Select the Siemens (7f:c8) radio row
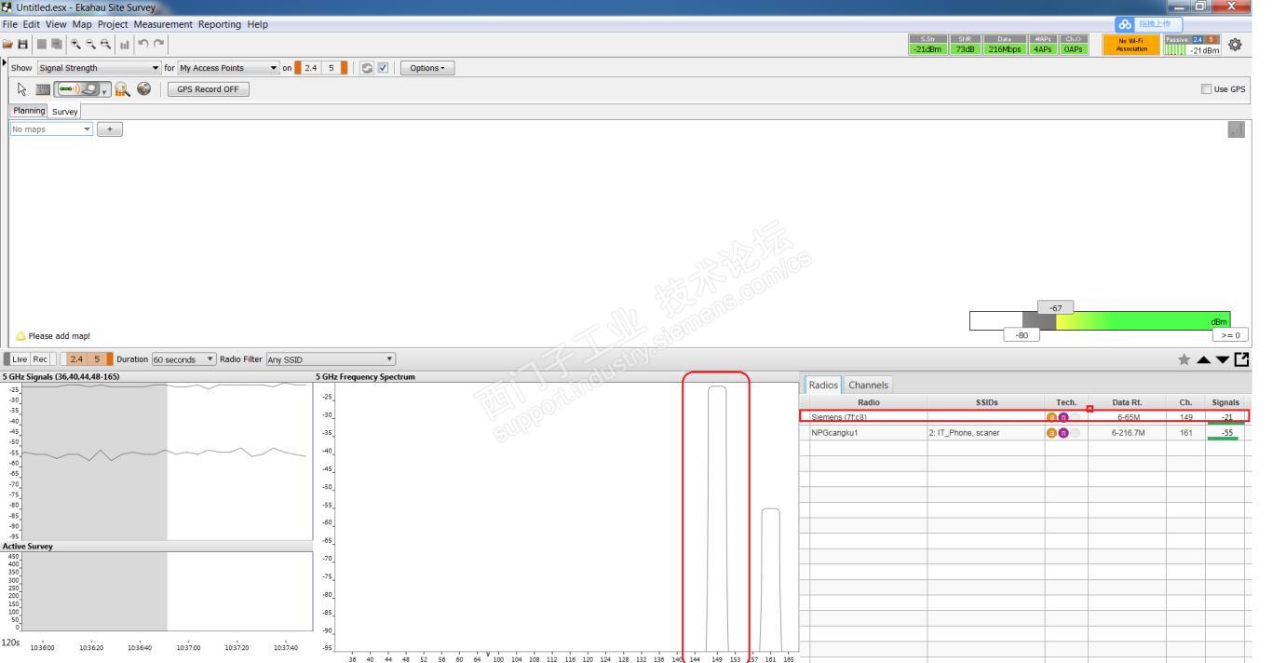Screen dimensions: 1286x663 pyautogui.click(x=1024, y=416)
